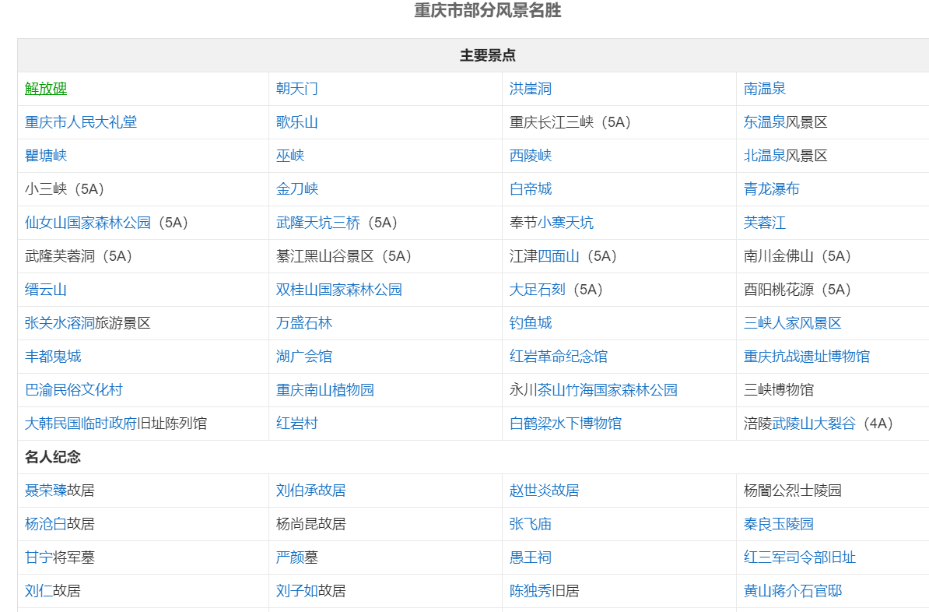Click the 主要景点 table header
This screenshot has height=612, width=929.
[x=488, y=55]
